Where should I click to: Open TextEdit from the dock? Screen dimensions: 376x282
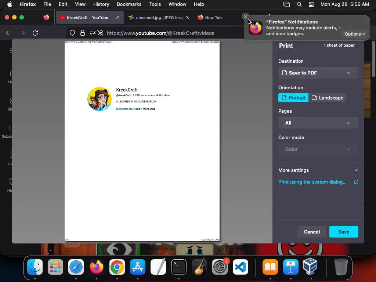(158, 267)
